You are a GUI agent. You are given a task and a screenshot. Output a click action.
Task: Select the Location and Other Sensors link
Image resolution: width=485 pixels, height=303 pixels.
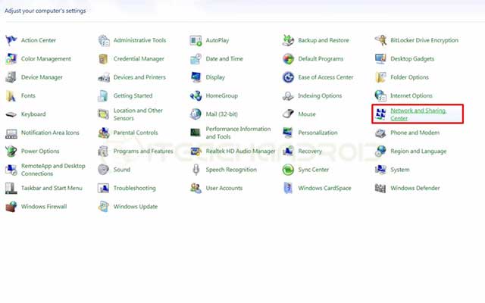click(138, 114)
